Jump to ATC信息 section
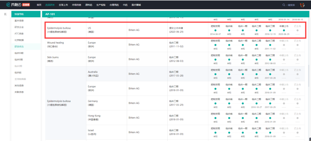Screen dimensions: 311x141 (19, 33)
